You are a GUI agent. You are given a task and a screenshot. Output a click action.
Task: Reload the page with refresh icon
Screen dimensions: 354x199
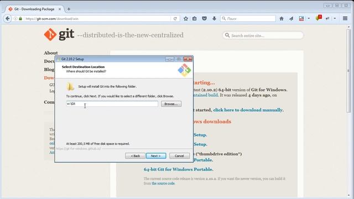[175, 19]
